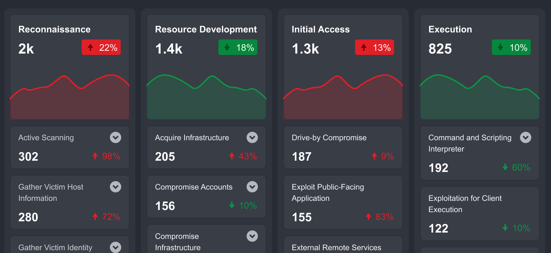The image size is (551, 253).
Task: Select the Exploitation for Client Execution card
Action: [x=480, y=214]
